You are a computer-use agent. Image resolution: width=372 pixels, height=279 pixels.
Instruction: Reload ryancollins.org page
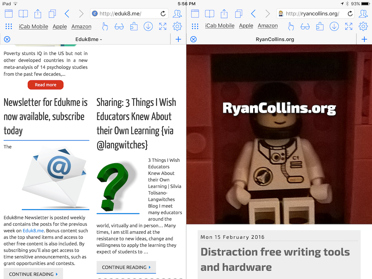tap(350, 14)
